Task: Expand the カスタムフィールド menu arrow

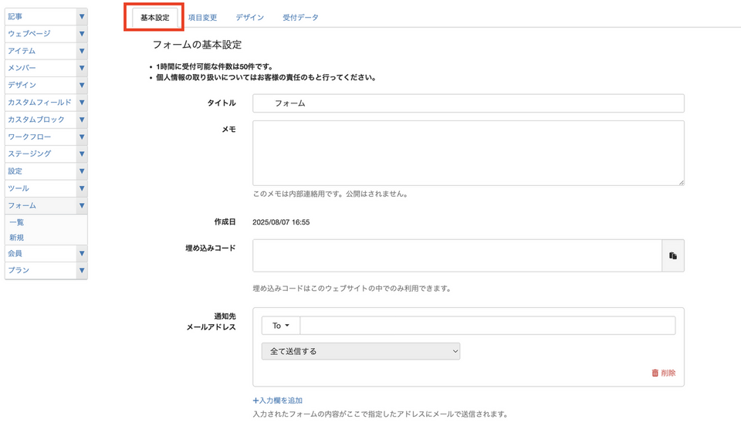Action: (82, 103)
